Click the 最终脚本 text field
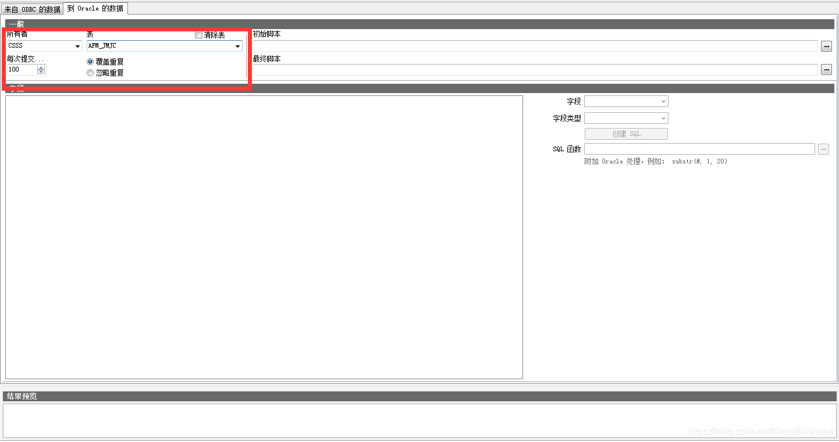This screenshot has width=839, height=442. [x=535, y=70]
